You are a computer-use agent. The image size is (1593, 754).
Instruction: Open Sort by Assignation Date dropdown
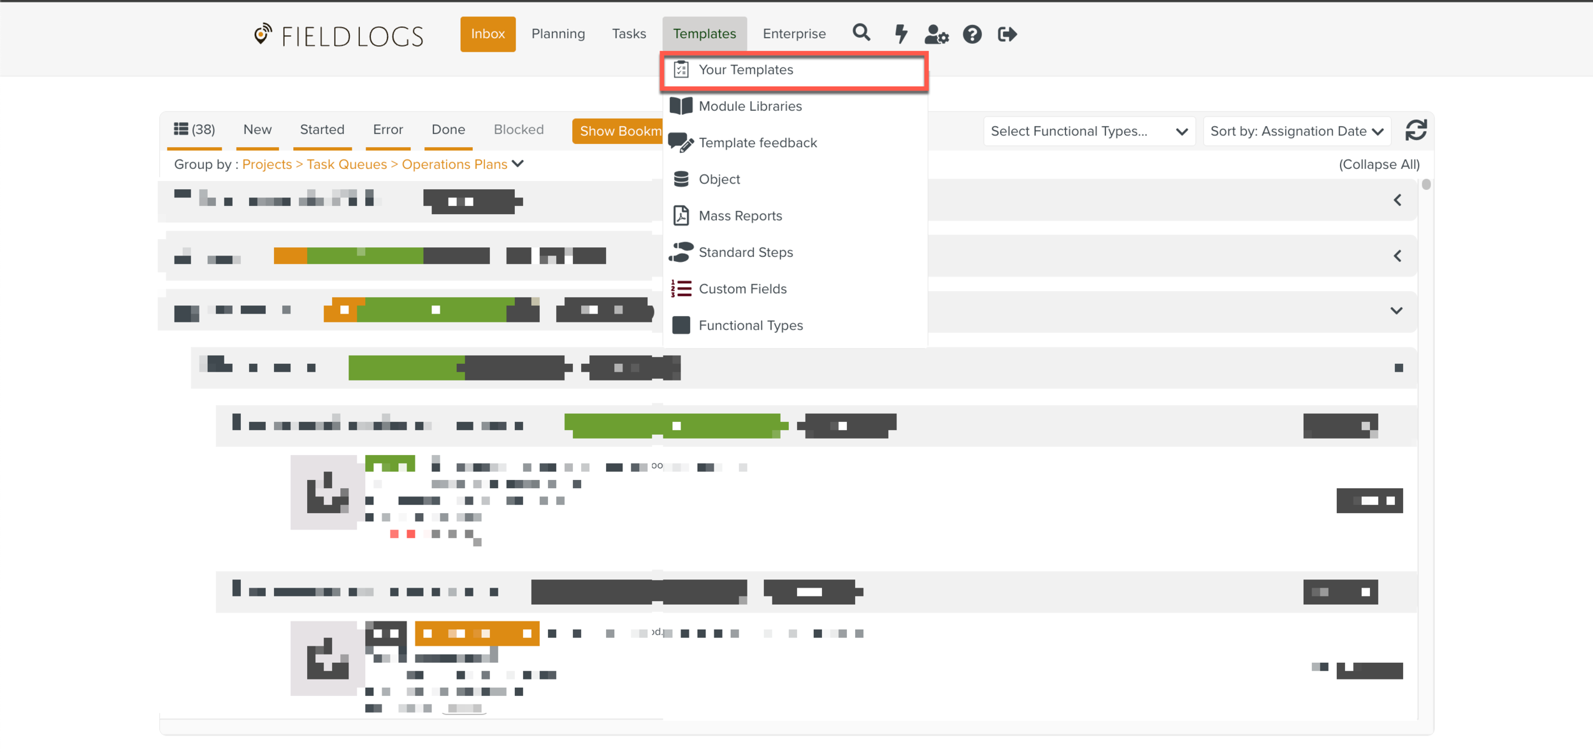coord(1296,131)
